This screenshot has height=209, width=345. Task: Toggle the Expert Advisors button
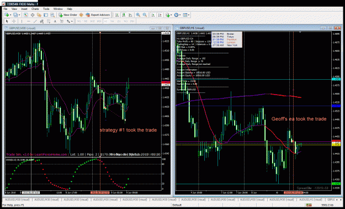[x=98, y=15]
